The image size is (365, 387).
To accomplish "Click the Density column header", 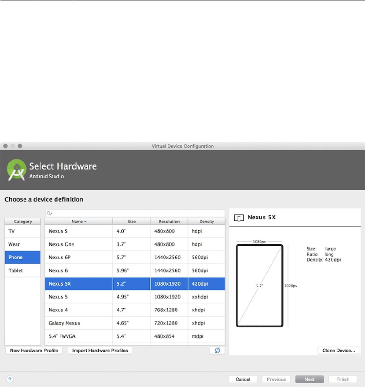I will (x=206, y=221).
